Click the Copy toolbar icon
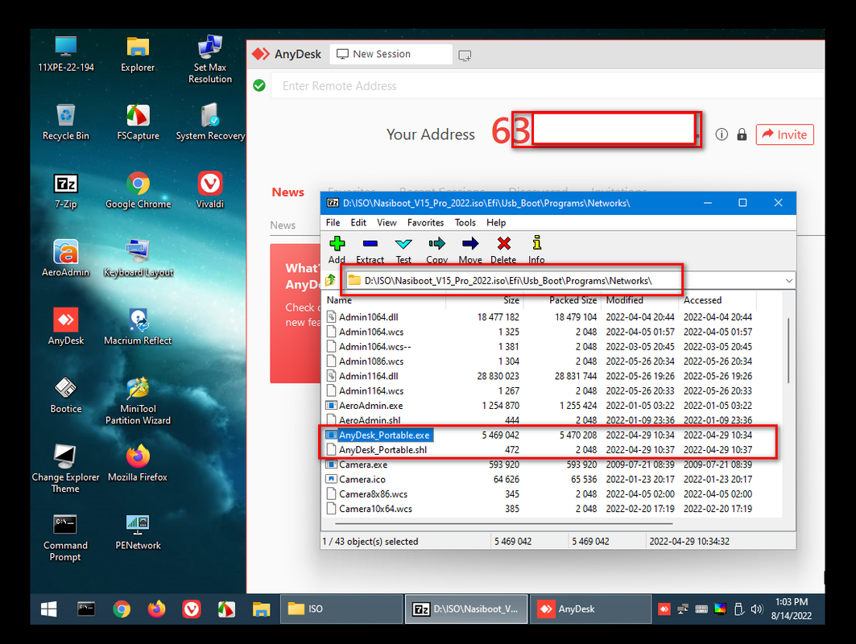 pos(436,243)
